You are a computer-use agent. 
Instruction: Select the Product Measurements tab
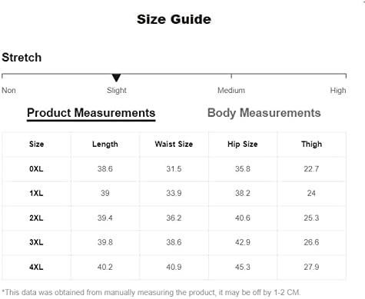[91, 113]
